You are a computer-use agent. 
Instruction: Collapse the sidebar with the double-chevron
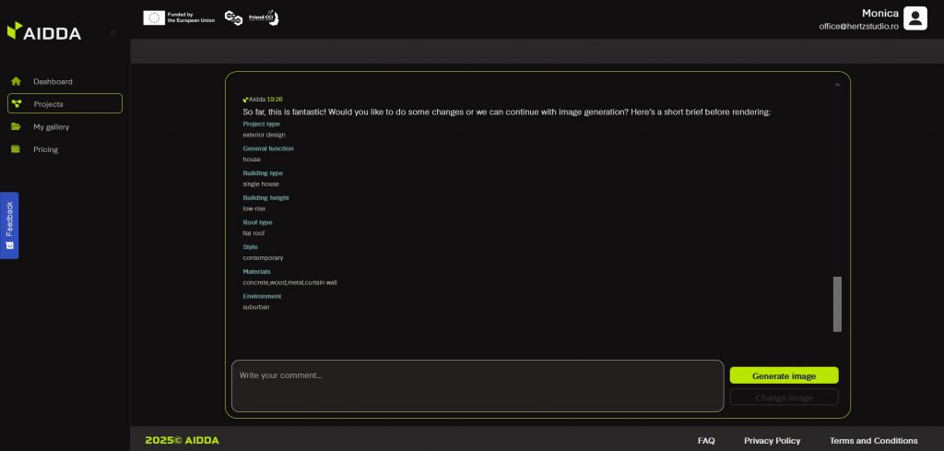tap(113, 33)
